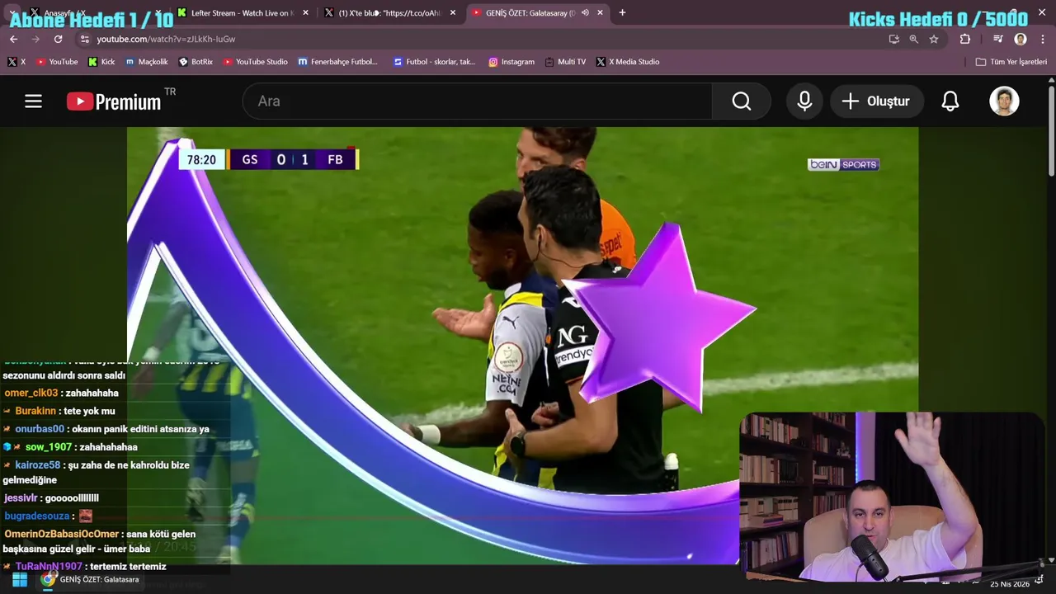This screenshot has height=594, width=1056.
Task: Open the BotRix bookmark
Action: click(196, 62)
